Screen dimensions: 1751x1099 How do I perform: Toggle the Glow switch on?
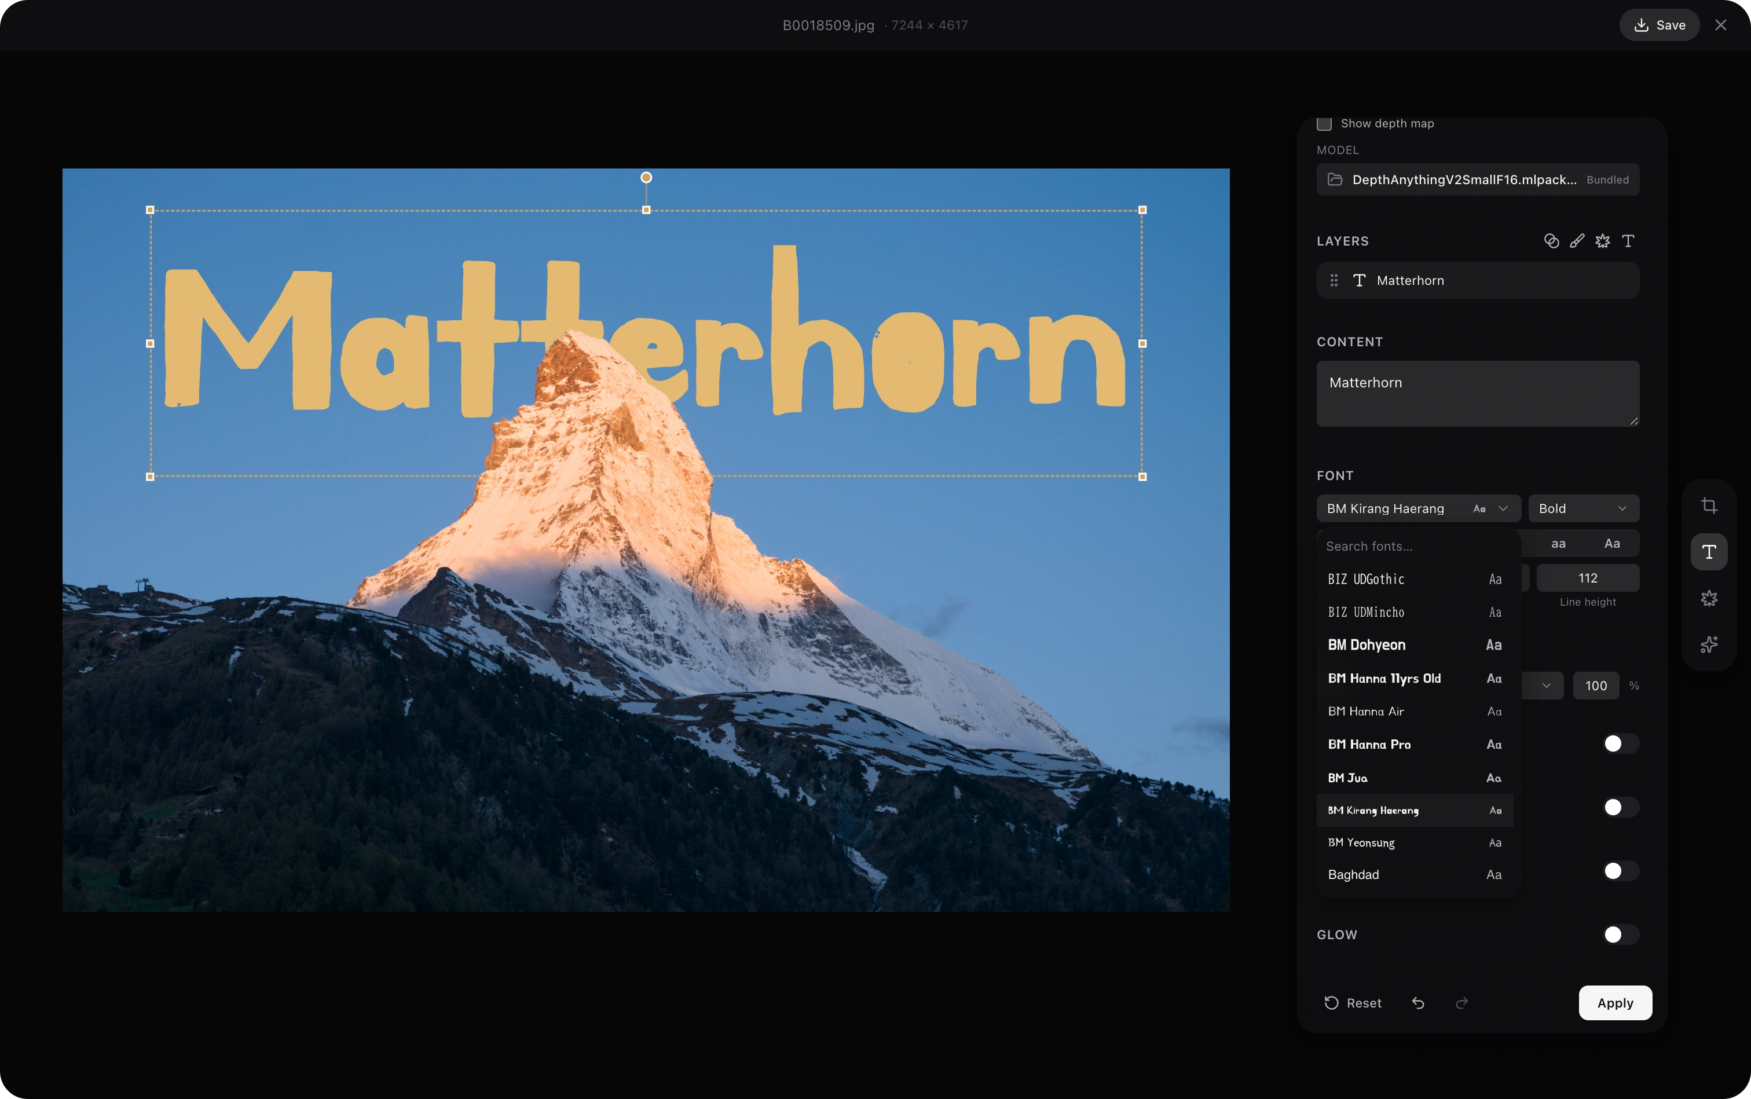[x=1620, y=935]
